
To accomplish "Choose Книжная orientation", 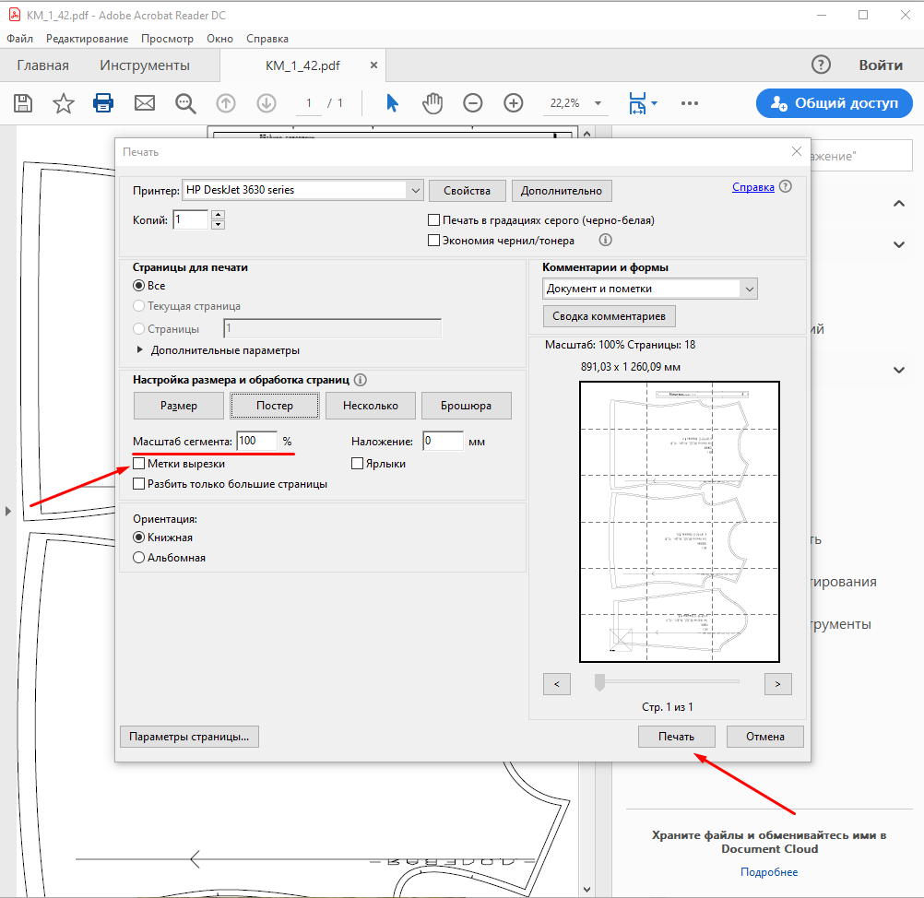I will coord(139,538).
